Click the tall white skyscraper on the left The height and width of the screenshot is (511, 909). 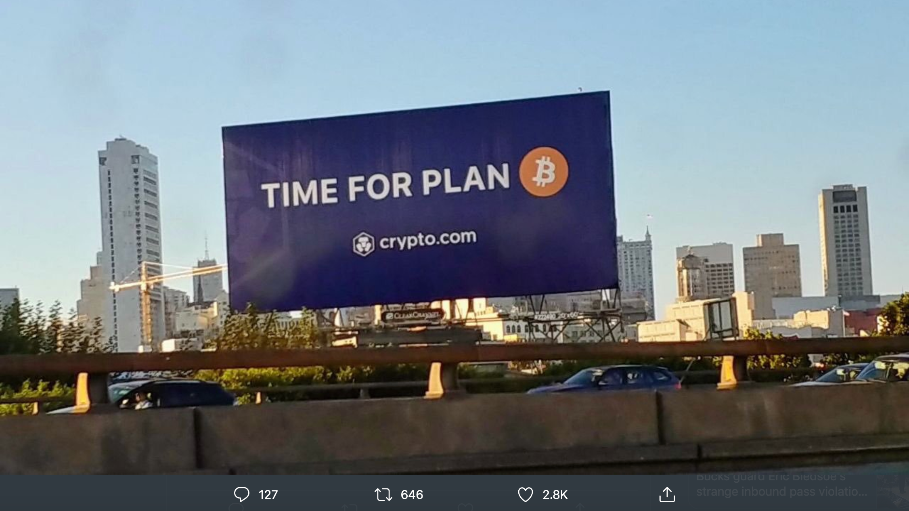130,242
